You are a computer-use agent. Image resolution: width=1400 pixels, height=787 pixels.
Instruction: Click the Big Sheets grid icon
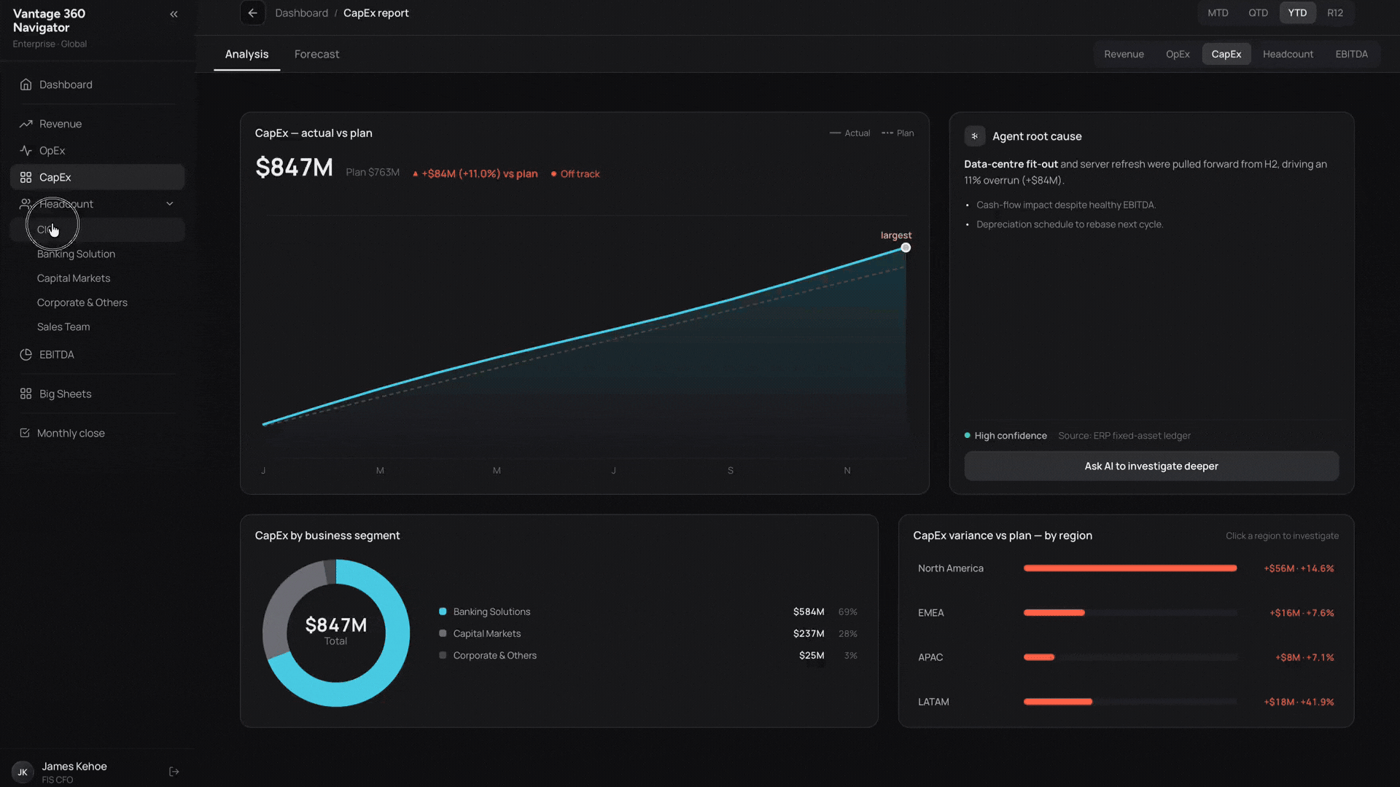(x=26, y=394)
